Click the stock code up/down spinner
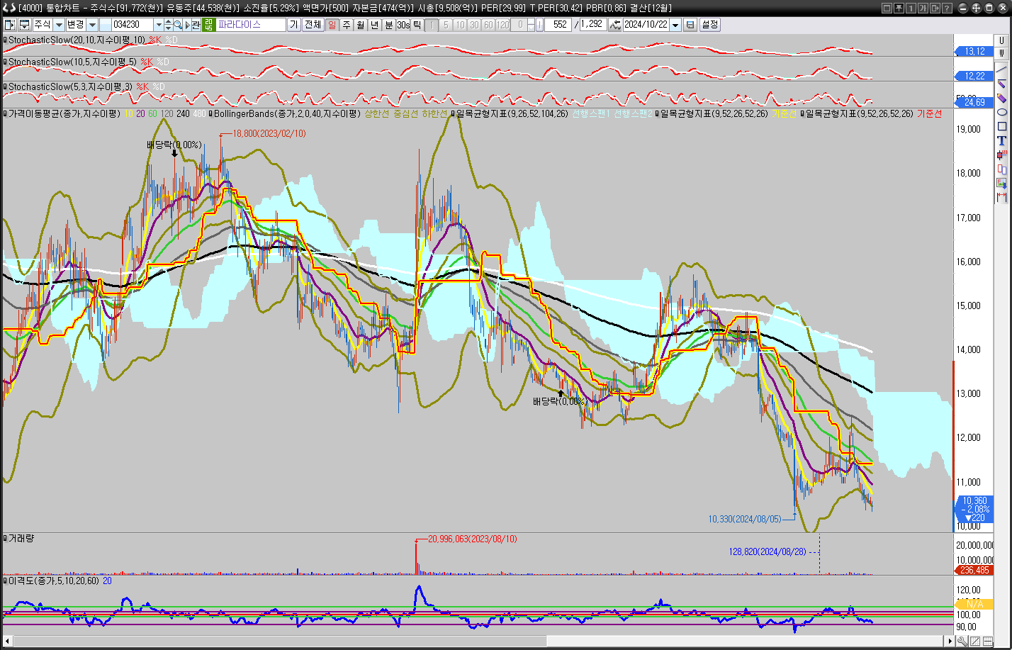 169,24
